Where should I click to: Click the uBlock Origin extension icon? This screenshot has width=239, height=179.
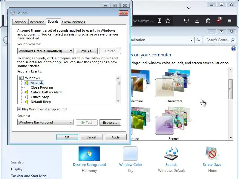[x=219, y=20]
